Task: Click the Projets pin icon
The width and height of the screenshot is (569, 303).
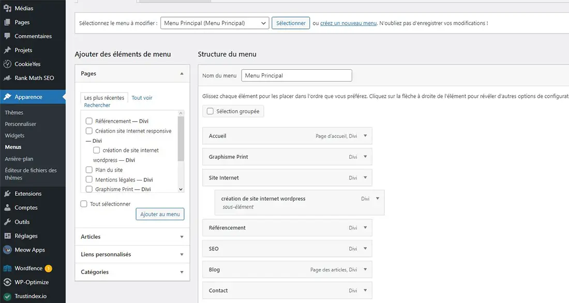Action: (x=7, y=50)
